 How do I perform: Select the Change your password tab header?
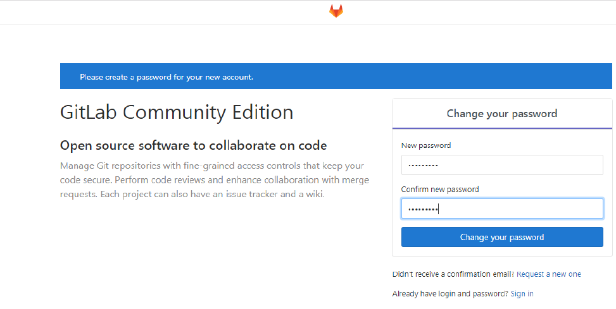click(x=501, y=114)
